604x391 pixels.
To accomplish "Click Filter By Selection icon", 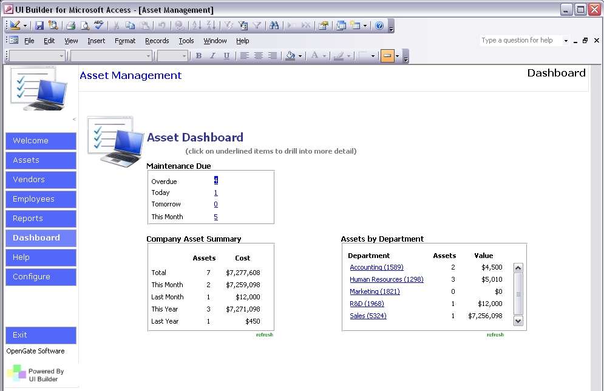I will pos(228,25).
